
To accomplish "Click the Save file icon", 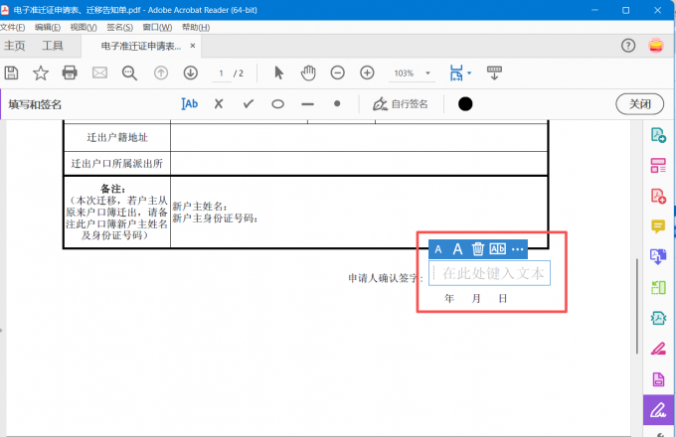I will pyautogui.click(x=11, y=73).
